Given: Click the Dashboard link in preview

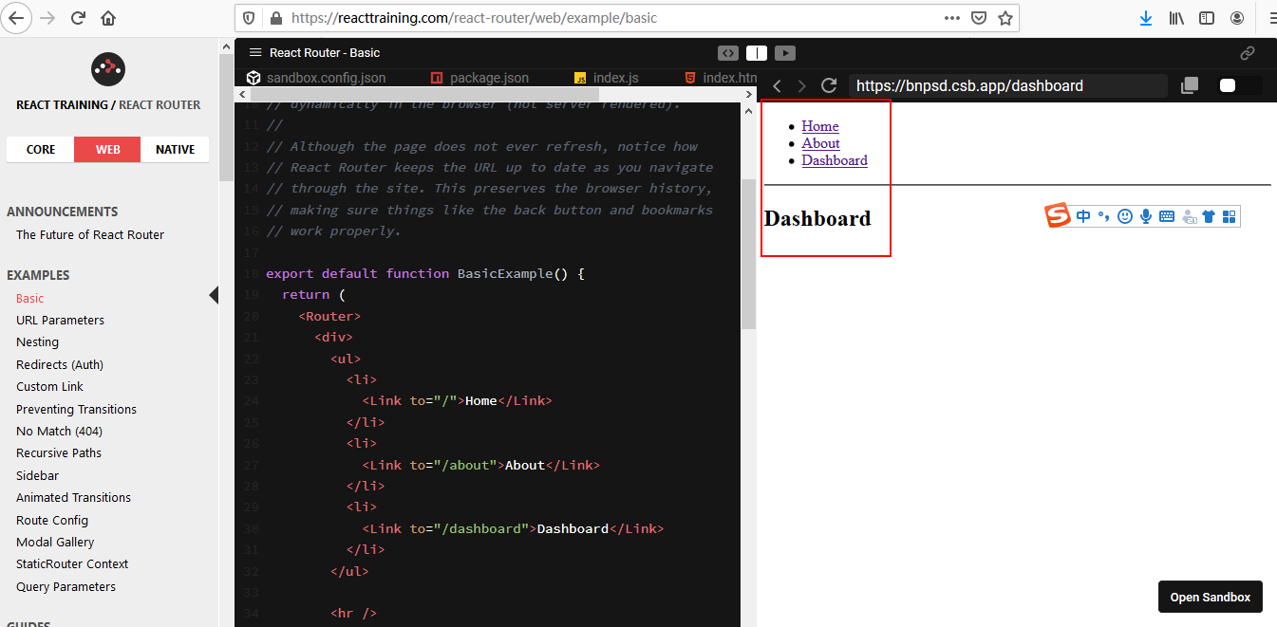Looking at the screenshot, I should pyautogui.click(x=835, y=160).
